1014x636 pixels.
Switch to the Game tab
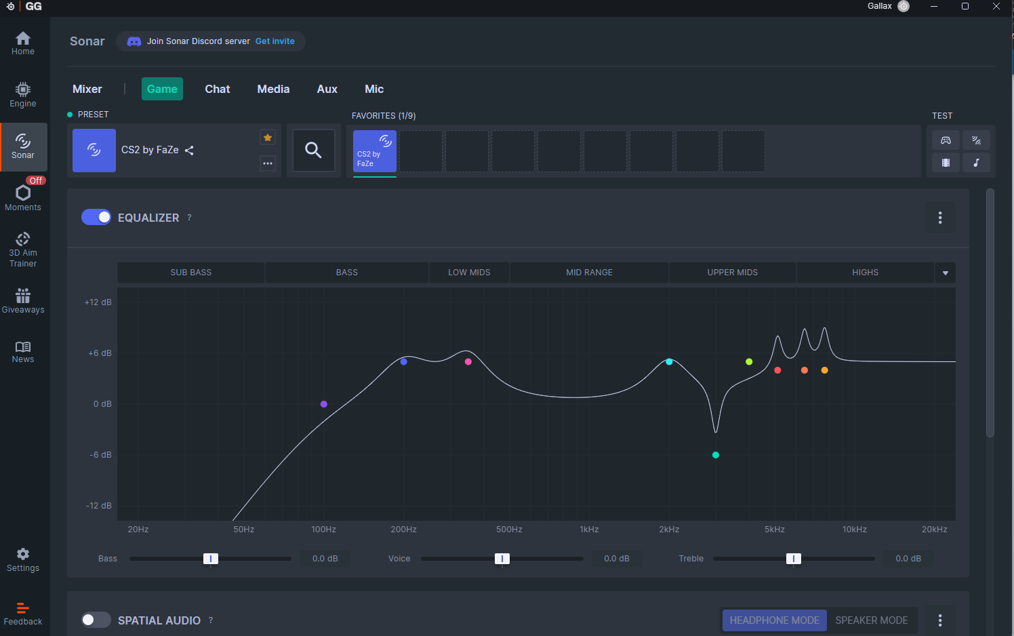(x=162, y=89)
